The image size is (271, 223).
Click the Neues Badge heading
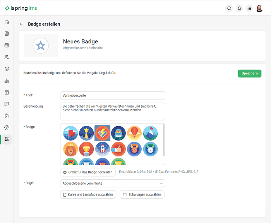point(81,41)
